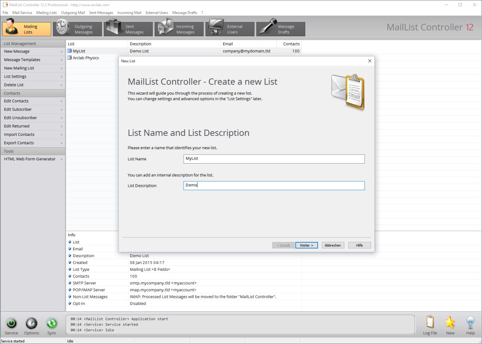Viewport: 482px width, 344px height.
Task: Open the External Users menu
Action: point(157,13)
